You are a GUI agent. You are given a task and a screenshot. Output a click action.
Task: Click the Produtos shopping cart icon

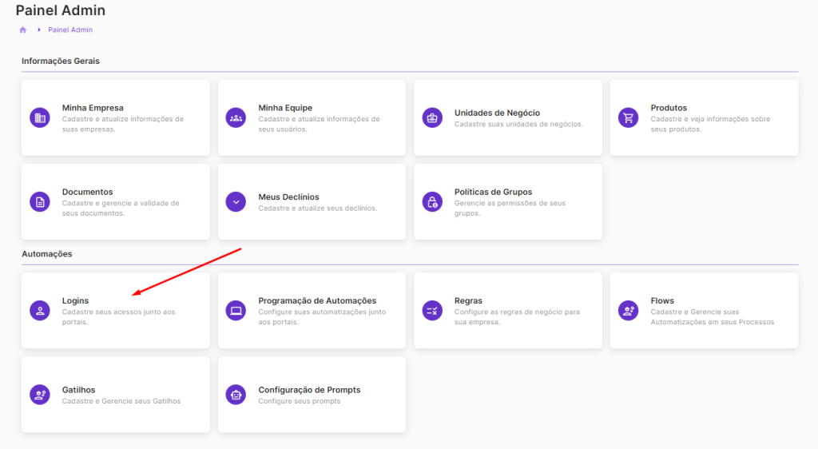pyautogui.click(x=628, y=117)
